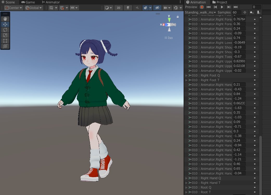Toggle scene effects (skybox, fog)
Screen dimensions: 271x195
(x=145, y=8)
